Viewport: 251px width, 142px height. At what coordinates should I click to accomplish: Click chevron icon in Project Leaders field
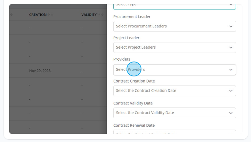tap(231, 48)
